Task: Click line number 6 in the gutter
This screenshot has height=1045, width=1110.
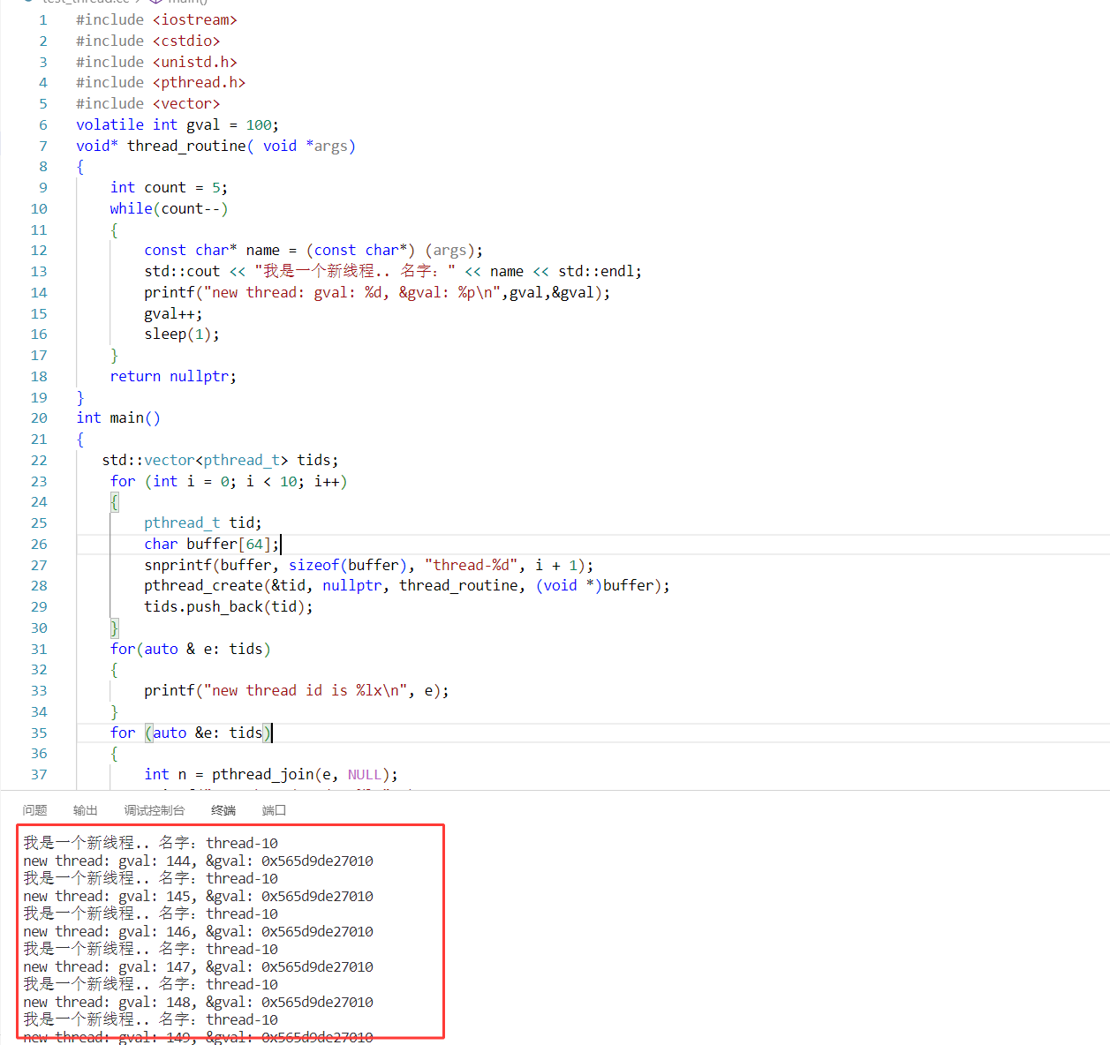Action: [x=43, y=124]
